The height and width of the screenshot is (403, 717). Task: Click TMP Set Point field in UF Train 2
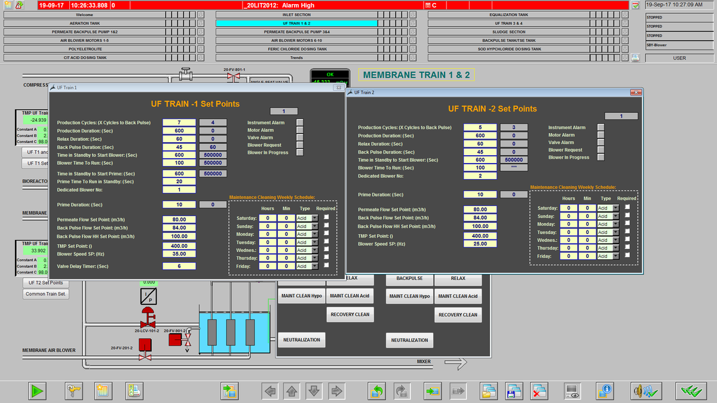pyautogui.click(x=480, y=236)
